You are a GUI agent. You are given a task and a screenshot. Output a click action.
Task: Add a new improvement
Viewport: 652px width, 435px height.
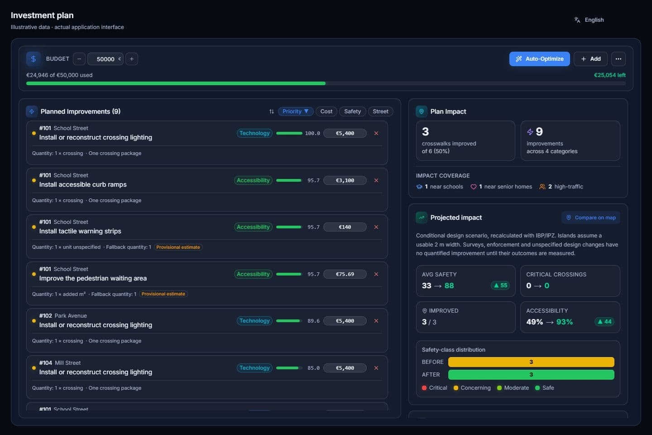click(591, 59)
